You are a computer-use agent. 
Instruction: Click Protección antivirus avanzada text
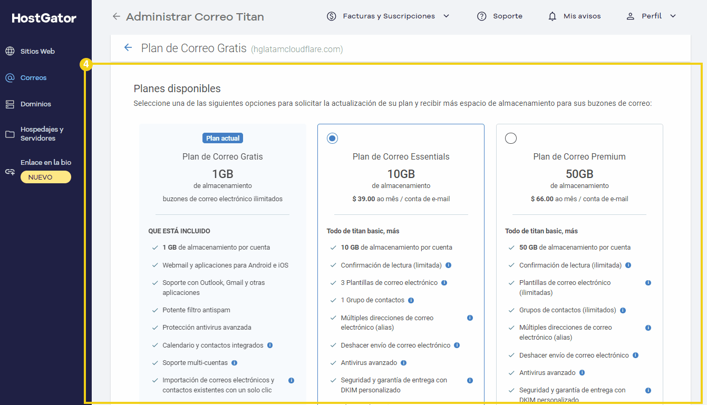207,328
